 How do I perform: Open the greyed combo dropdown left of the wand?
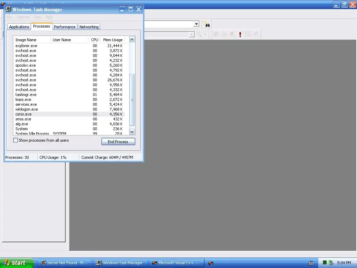pos(192,35)
